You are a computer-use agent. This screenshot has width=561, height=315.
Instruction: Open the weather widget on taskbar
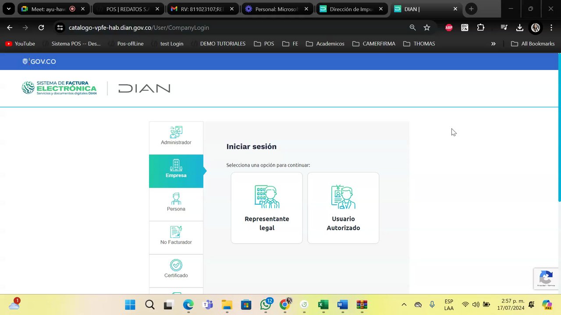(14, 304)
